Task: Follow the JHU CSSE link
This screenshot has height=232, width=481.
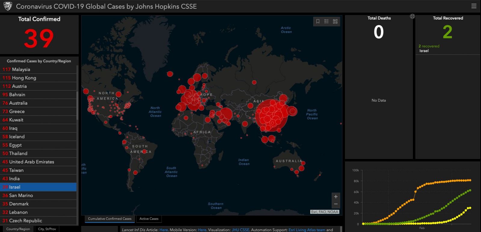Action: point(240,230)
